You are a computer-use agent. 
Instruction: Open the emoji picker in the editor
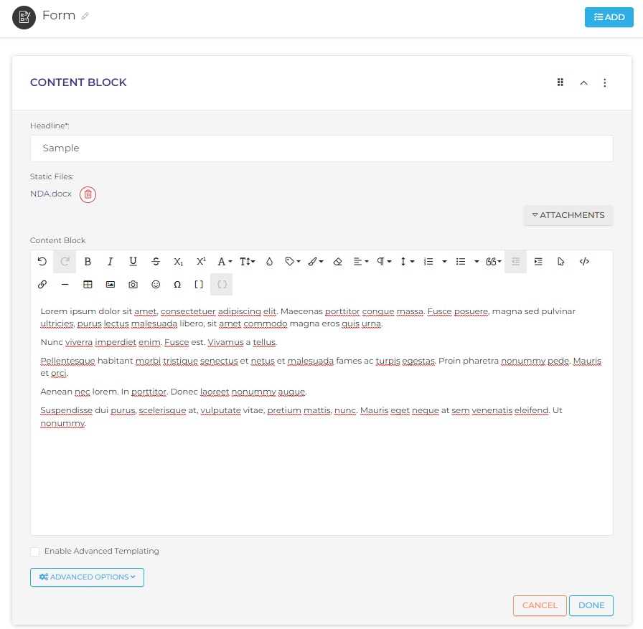[x=156, y=284]
